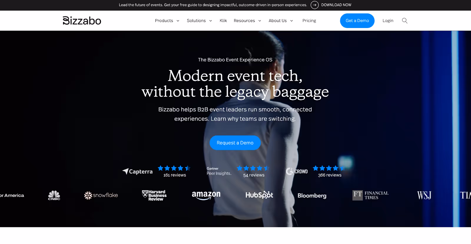Image resolution: width=471 pixels, height=244 pixels.
Task: Click the G2 Crowd logo
Action: 297,171
